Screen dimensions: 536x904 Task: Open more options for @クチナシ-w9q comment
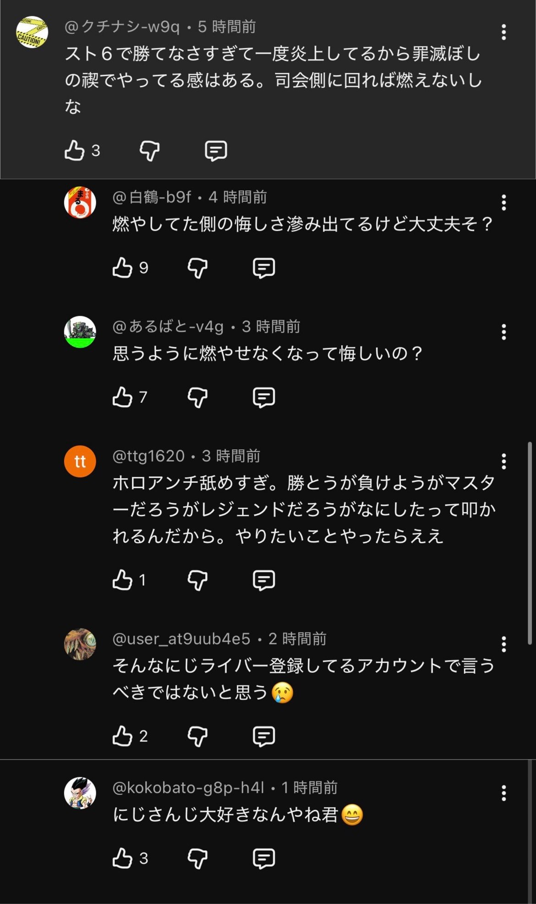pos(503,32)
